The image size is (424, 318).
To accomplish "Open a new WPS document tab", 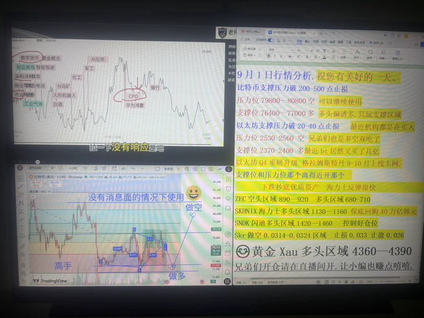I will [321, 33].
